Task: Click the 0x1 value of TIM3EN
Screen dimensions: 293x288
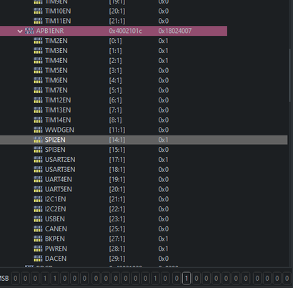Action: (164, 51)
